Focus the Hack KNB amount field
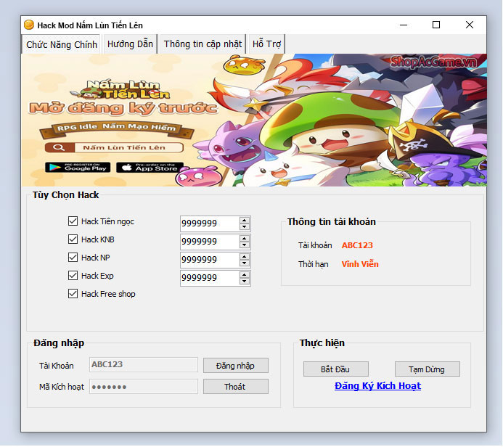This screenshot has width=503, height=447. 210,242
